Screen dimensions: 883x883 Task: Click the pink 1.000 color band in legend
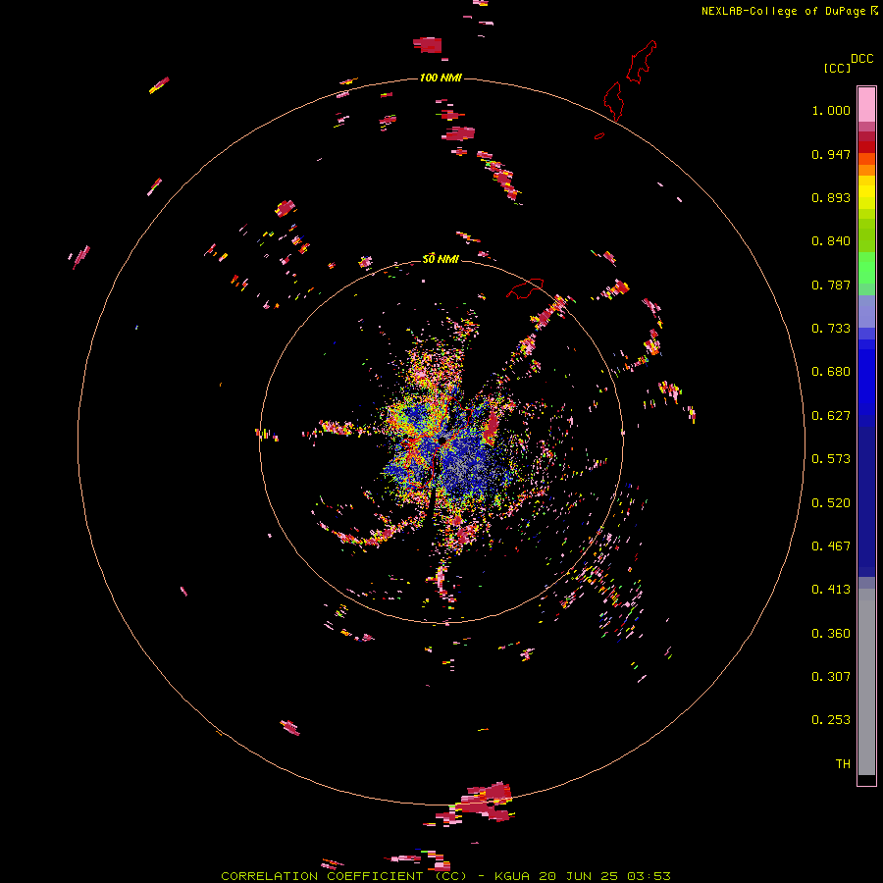pos(866,105)
